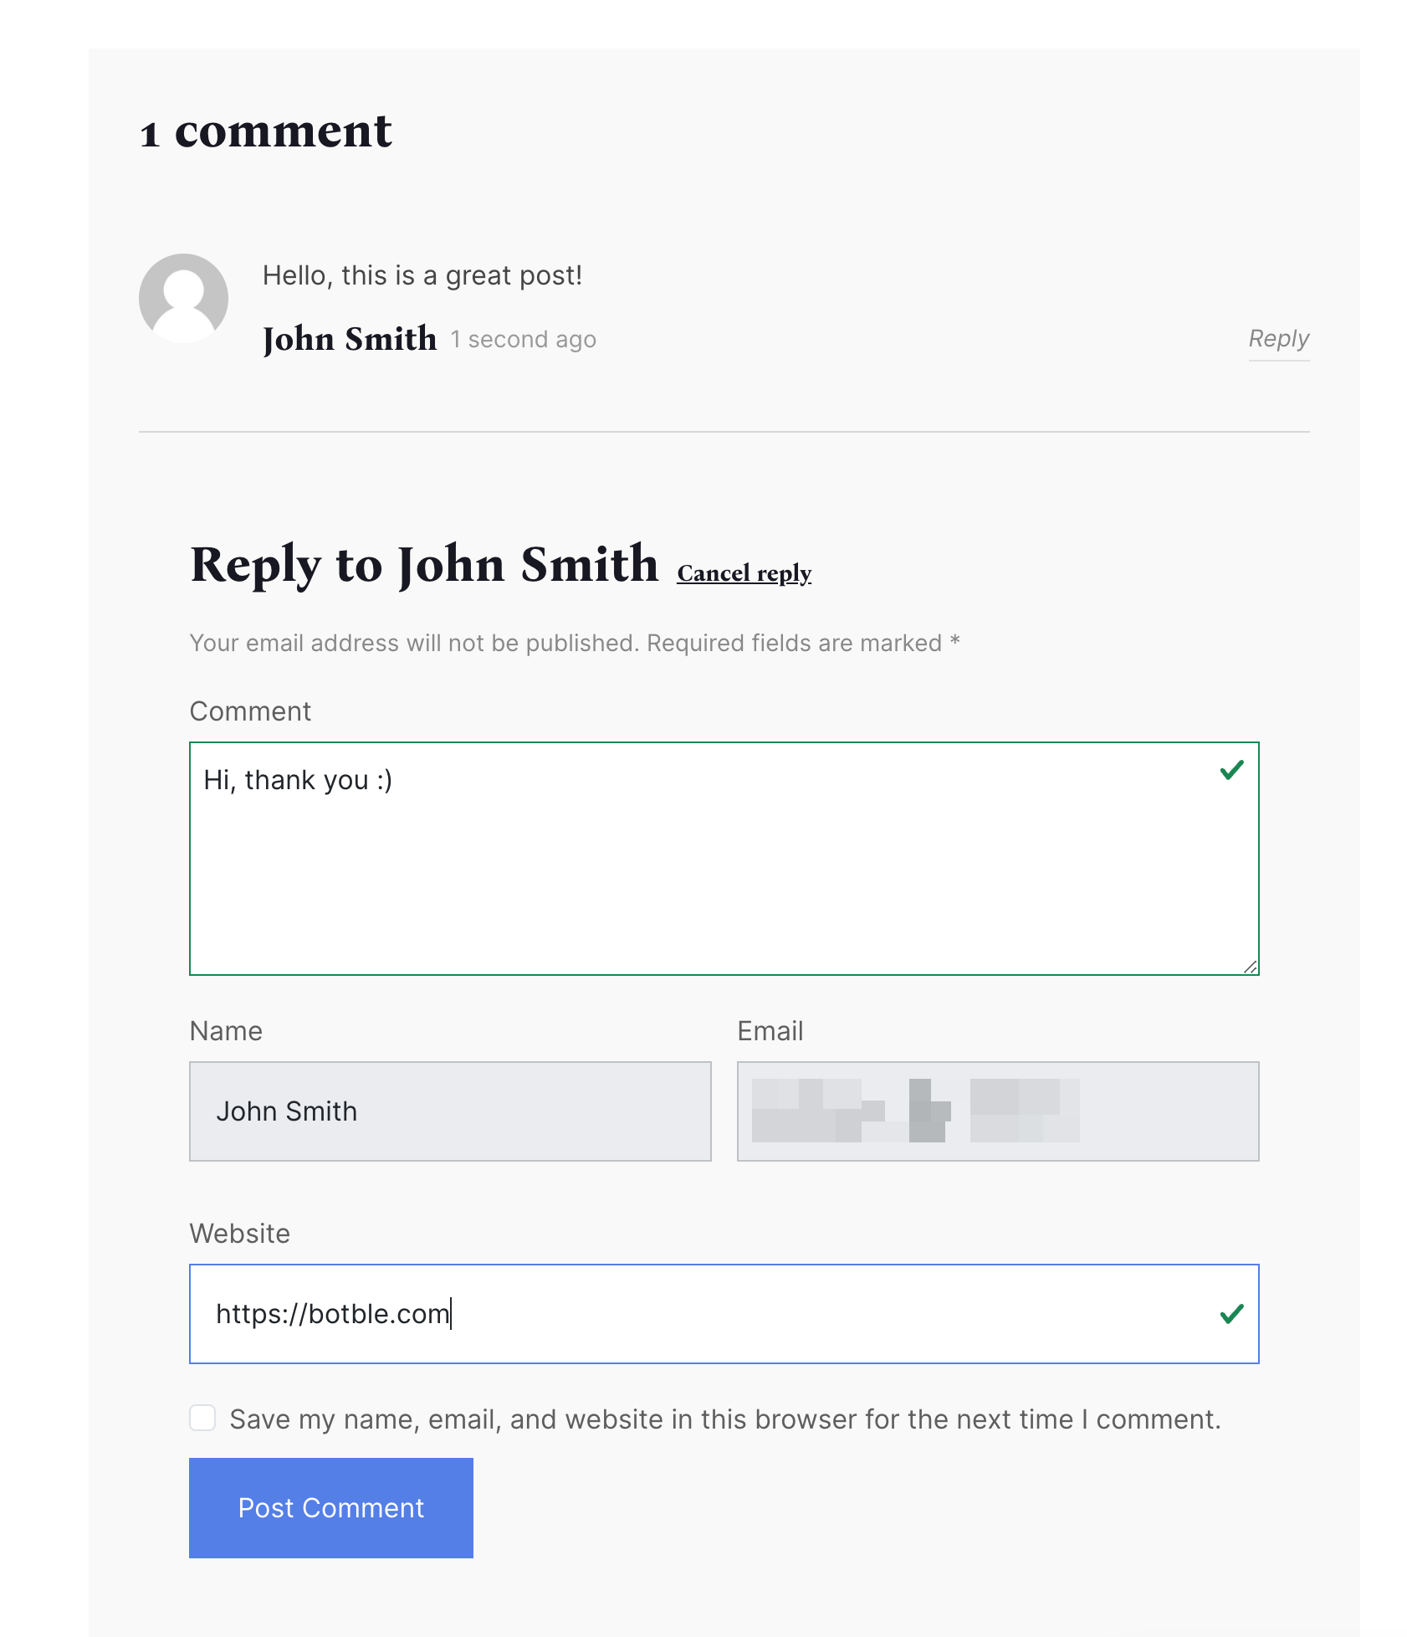
Task: Click John Smith's avatar icon
Action: pyautogui.click(x=182, y=297)
